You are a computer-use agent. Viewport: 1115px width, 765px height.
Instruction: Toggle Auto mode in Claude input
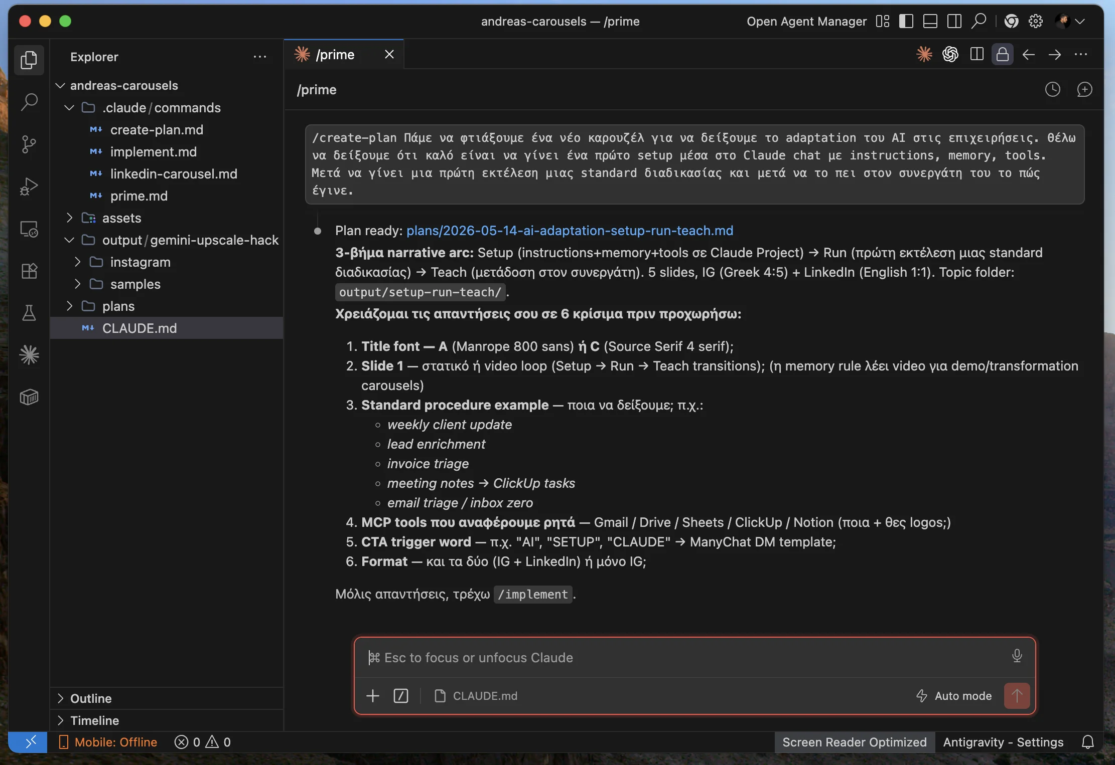point(954,696)
